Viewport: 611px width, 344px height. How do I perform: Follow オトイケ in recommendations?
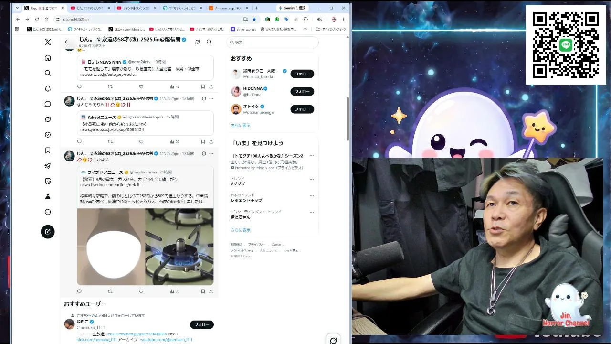302,109
